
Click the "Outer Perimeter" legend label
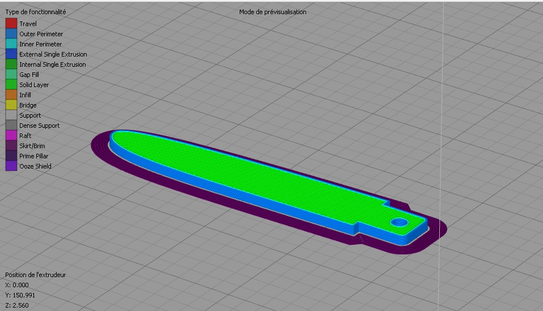tap(41, 34)
